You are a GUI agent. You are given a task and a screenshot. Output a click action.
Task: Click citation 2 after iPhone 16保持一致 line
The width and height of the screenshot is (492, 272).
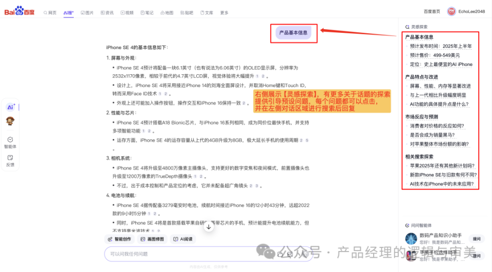pos(243,103)
